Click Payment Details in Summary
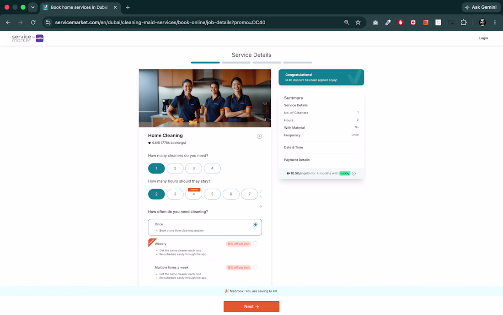Image resolution: width=503 pixels, height=315 pixels. (x=297, y=160)
